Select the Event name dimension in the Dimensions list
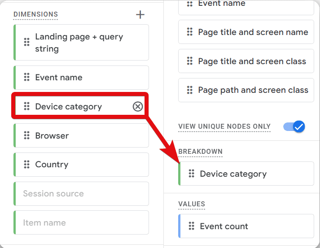This screenshot has width=320, height=248. click(81, 78)
